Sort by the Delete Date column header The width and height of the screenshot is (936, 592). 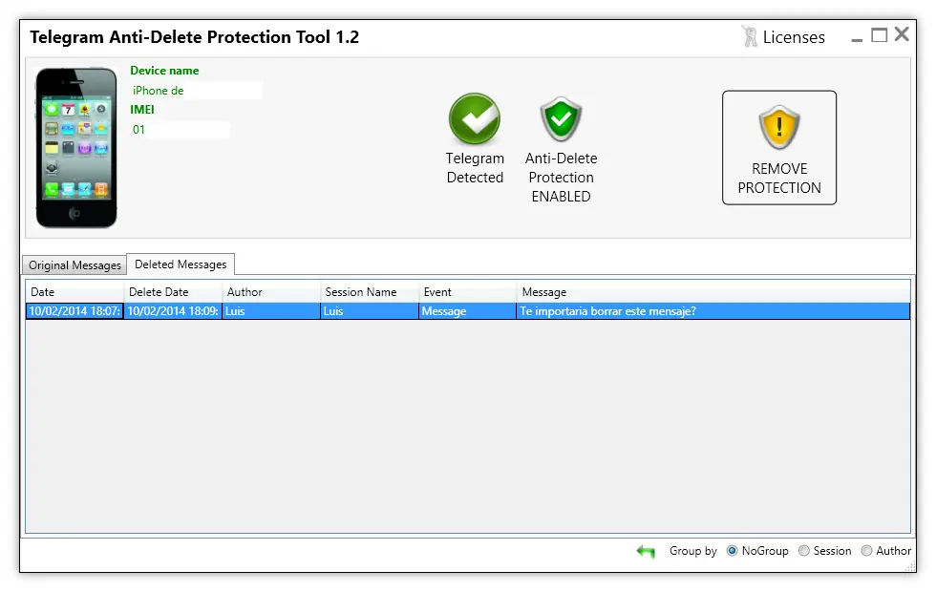coord(173,292)
